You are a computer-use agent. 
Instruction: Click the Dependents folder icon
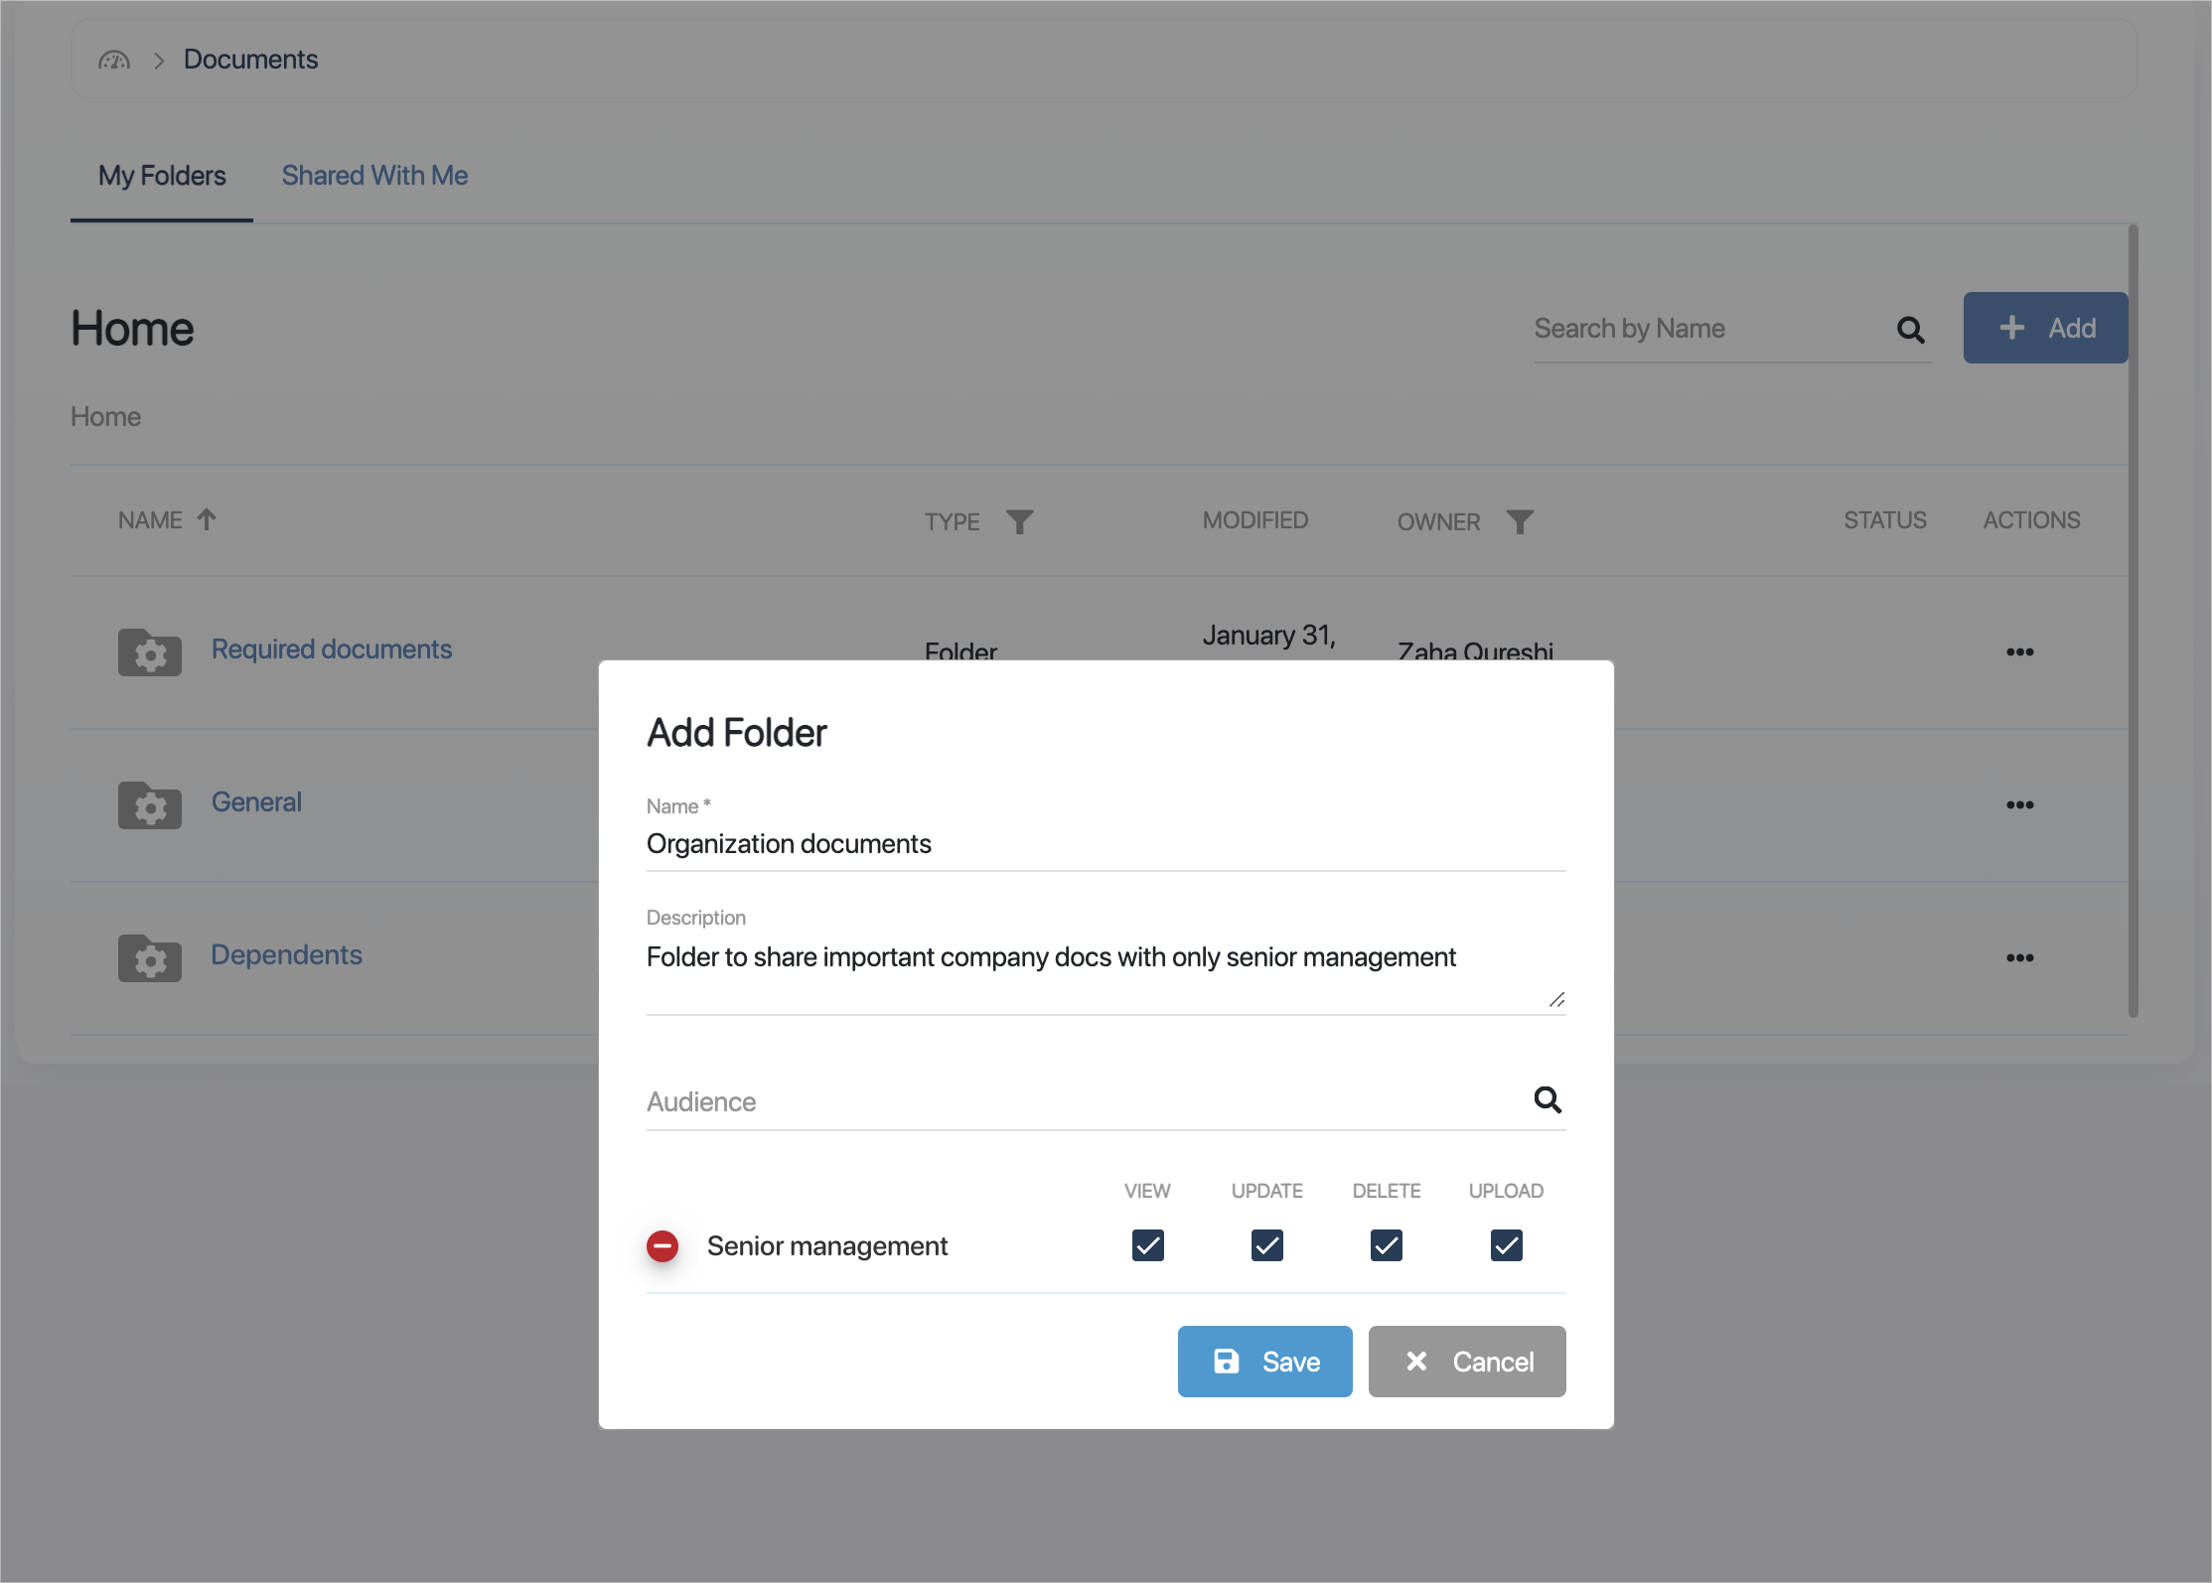(x=150, y=958)
